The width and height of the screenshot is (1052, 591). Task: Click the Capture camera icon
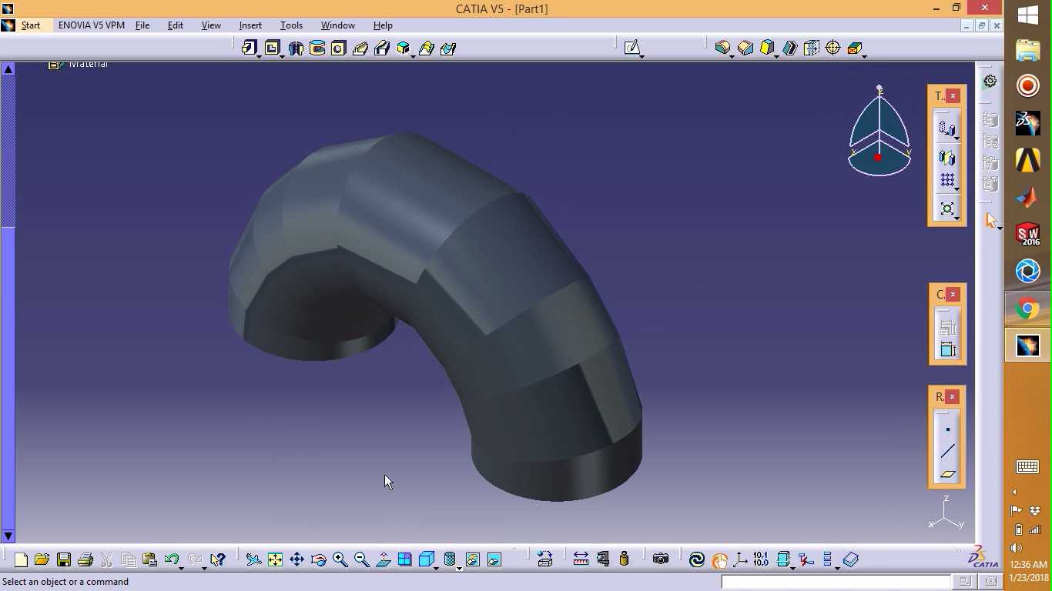(660, 559)
